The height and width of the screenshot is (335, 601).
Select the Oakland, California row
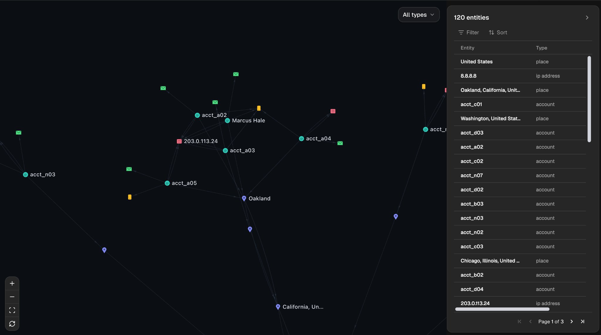[520, 90]
